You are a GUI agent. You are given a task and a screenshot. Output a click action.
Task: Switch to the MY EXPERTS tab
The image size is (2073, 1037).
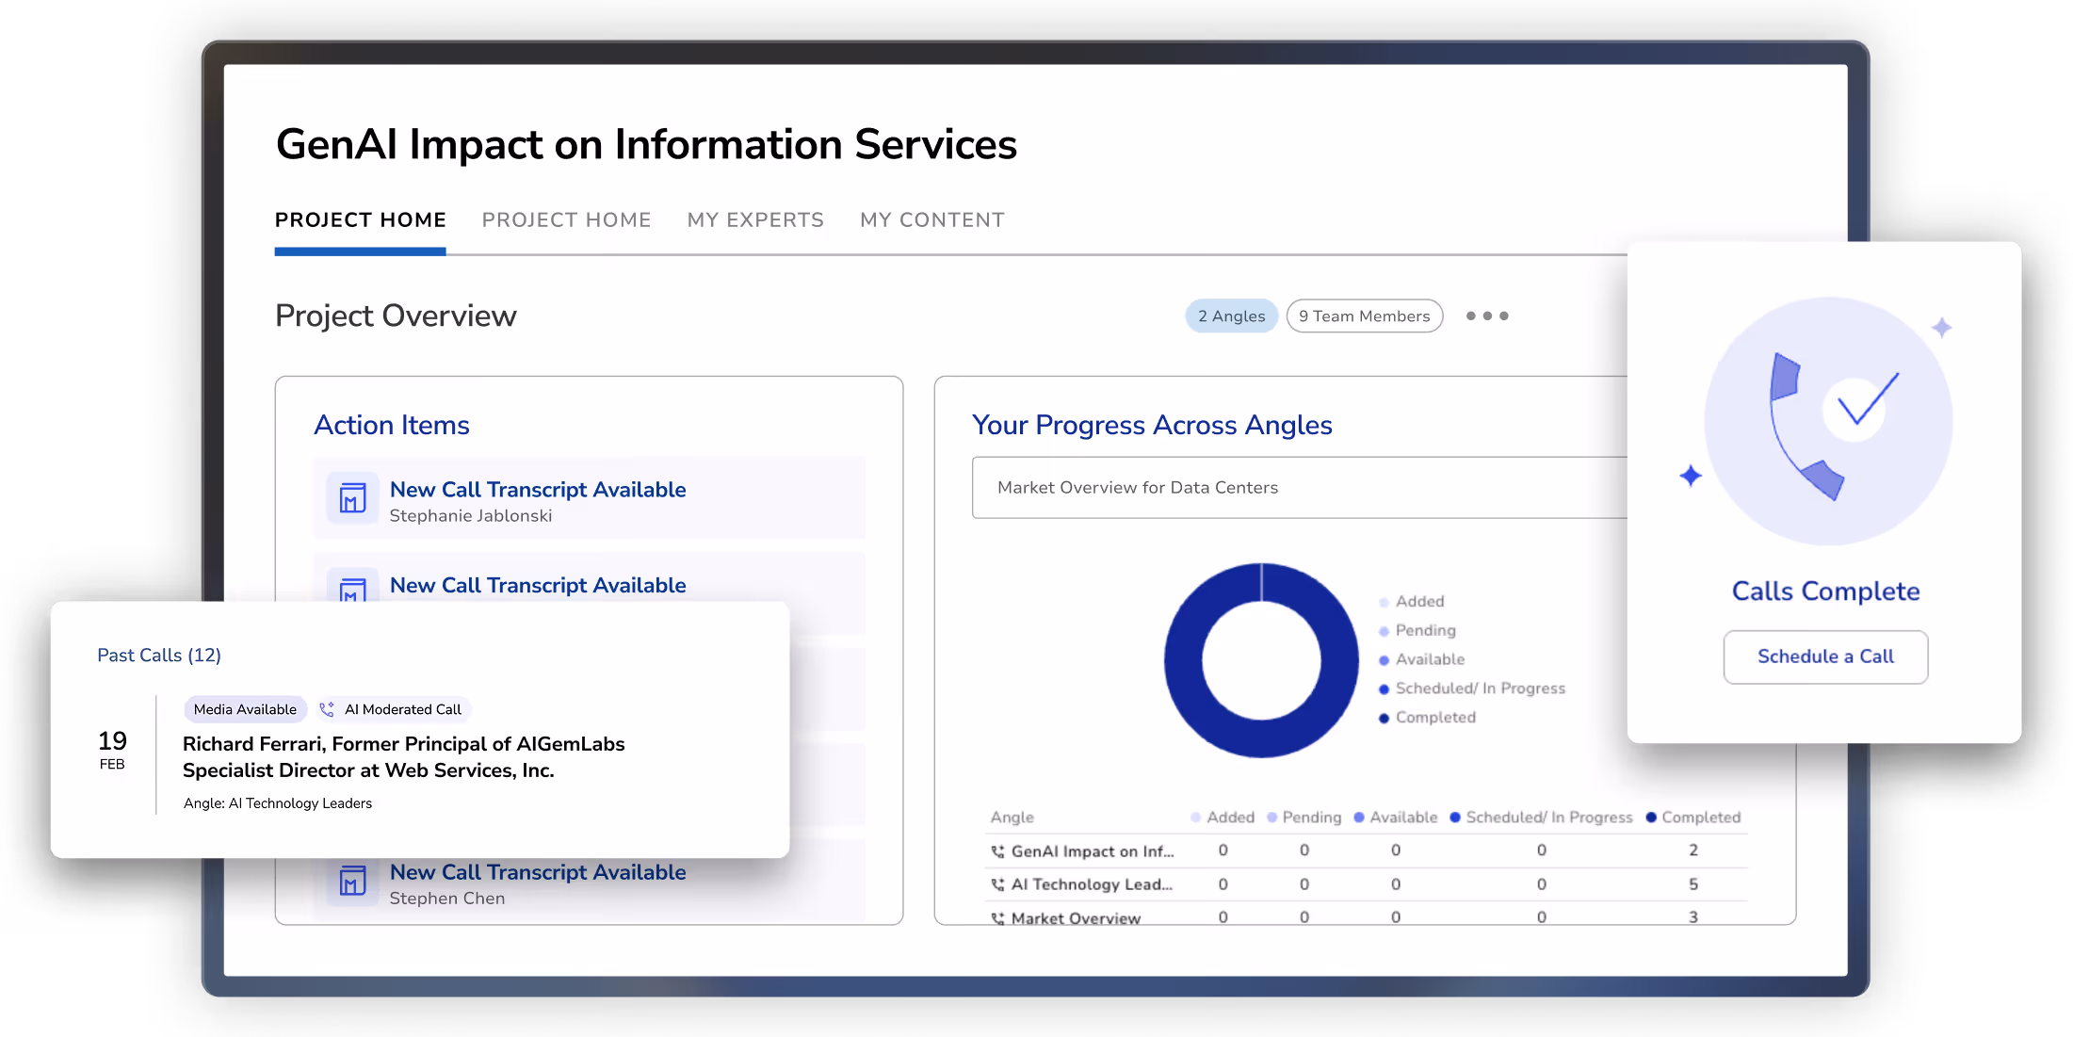tap(755, 219)
